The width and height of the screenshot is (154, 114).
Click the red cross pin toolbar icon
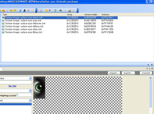(28, 10)
